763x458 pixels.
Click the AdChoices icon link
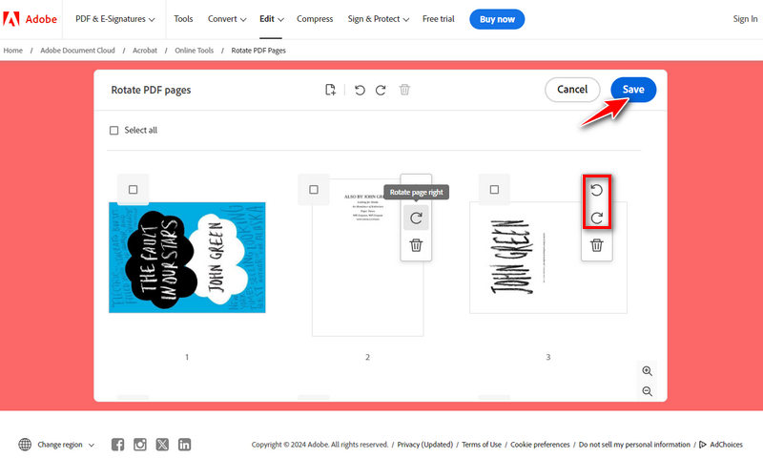(x=721, y=445)
